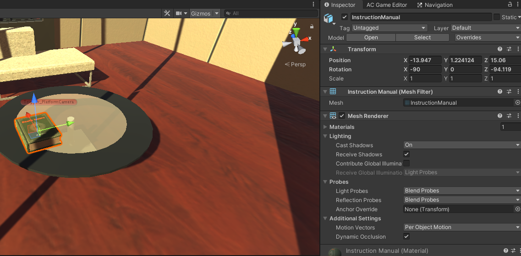
Task: Toggle the Mesh Renderer enabled checkbox
Action: tap(342, 116)
